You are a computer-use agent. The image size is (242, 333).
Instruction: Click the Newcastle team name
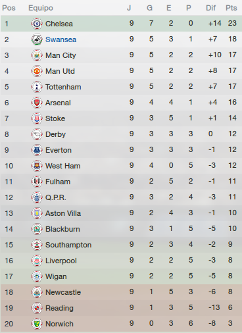tap(63, 292)
